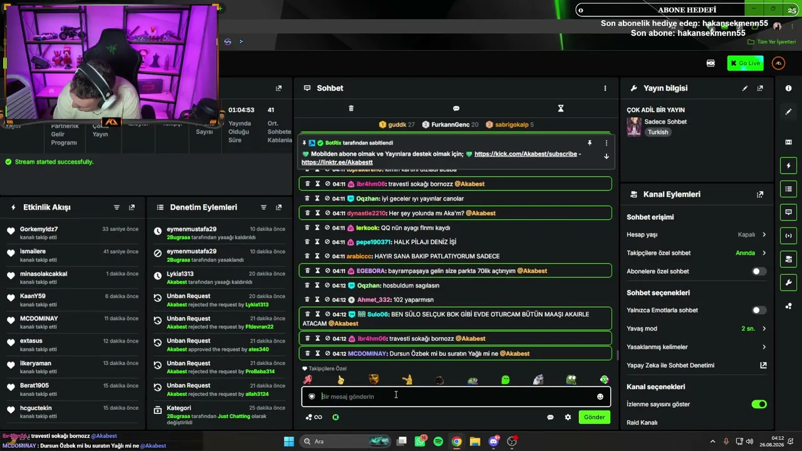Image resolution: width=802 pixels, height=451 pixels.
Task: Open the profile avatar next to Go Live
Action: click(x=778, y=63)
